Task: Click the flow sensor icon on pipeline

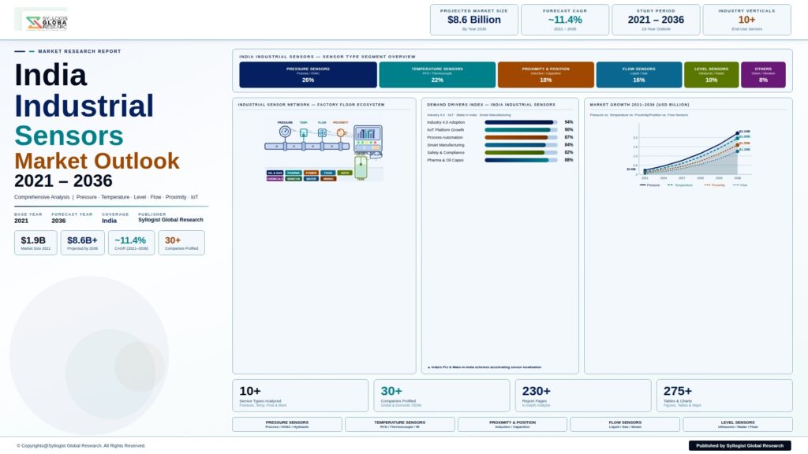Action: [322, 132]
